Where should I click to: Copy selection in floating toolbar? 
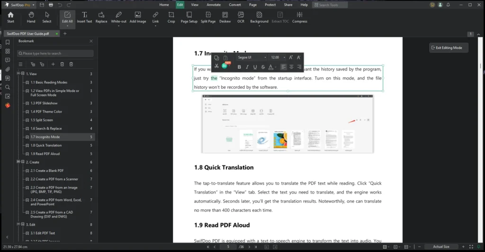(216, 57)
